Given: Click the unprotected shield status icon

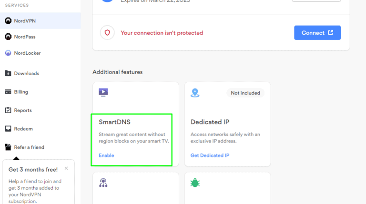Looking at the screenshot, I should click(107, 33).
